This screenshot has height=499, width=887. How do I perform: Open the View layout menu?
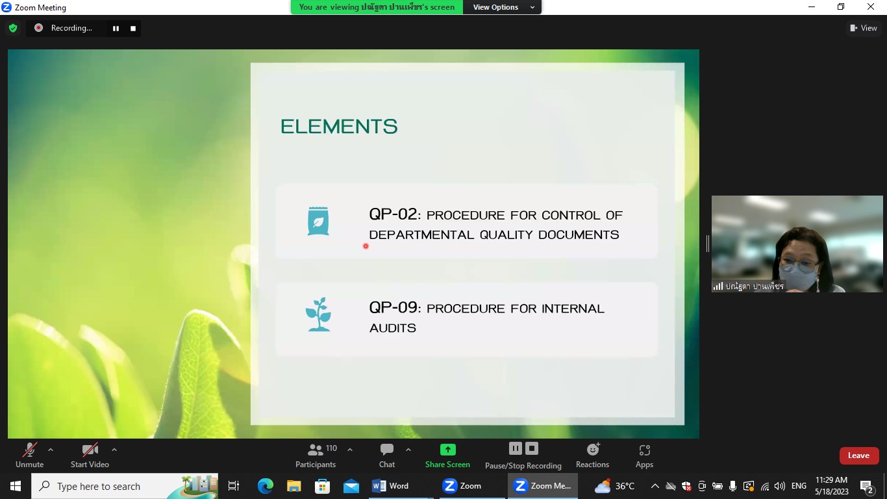point(863,28)
